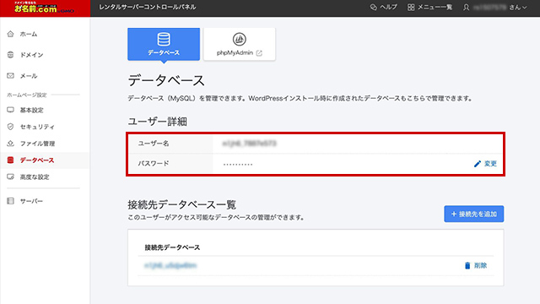Screen dimensions: 540x304
Task: Click the masked password dots
Action: pyautogui.click(x=238, y=164)
